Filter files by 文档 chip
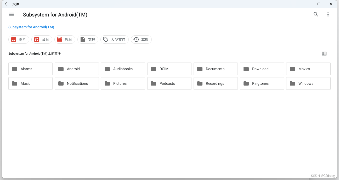 click(x=88, y=40)
